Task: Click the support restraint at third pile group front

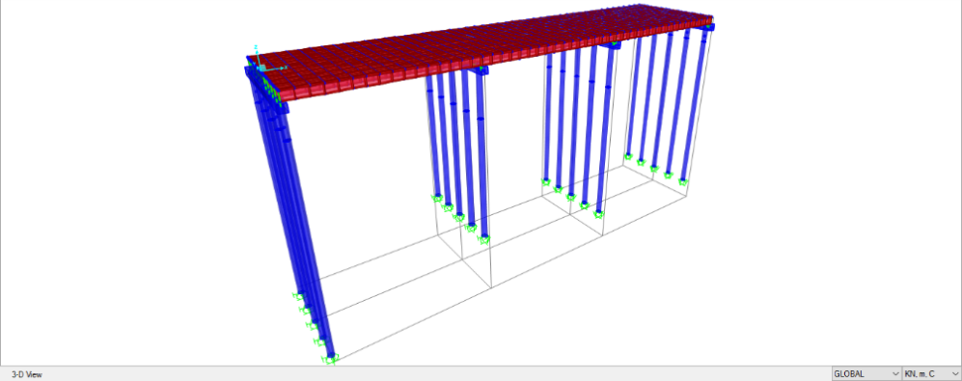Action: point(598,214)
